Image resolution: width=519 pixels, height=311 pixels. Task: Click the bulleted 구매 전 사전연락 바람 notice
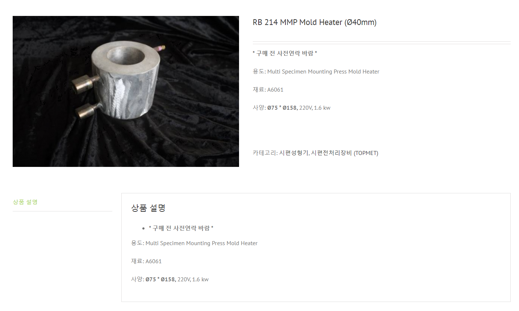(181, 228)
